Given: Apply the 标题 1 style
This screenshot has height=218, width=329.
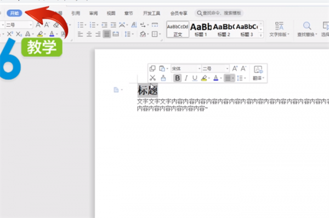Looking at the screenshot, I should (x=201, y=30).
